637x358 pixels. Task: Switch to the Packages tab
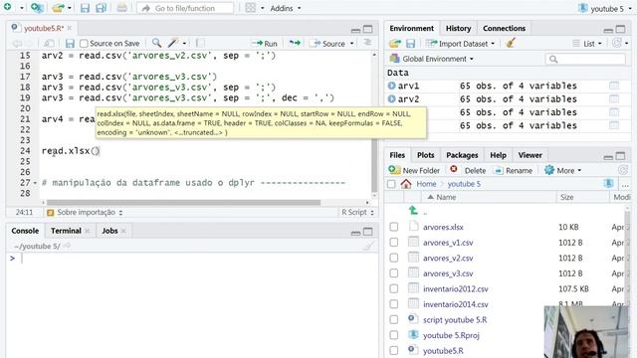coord(462,155)
